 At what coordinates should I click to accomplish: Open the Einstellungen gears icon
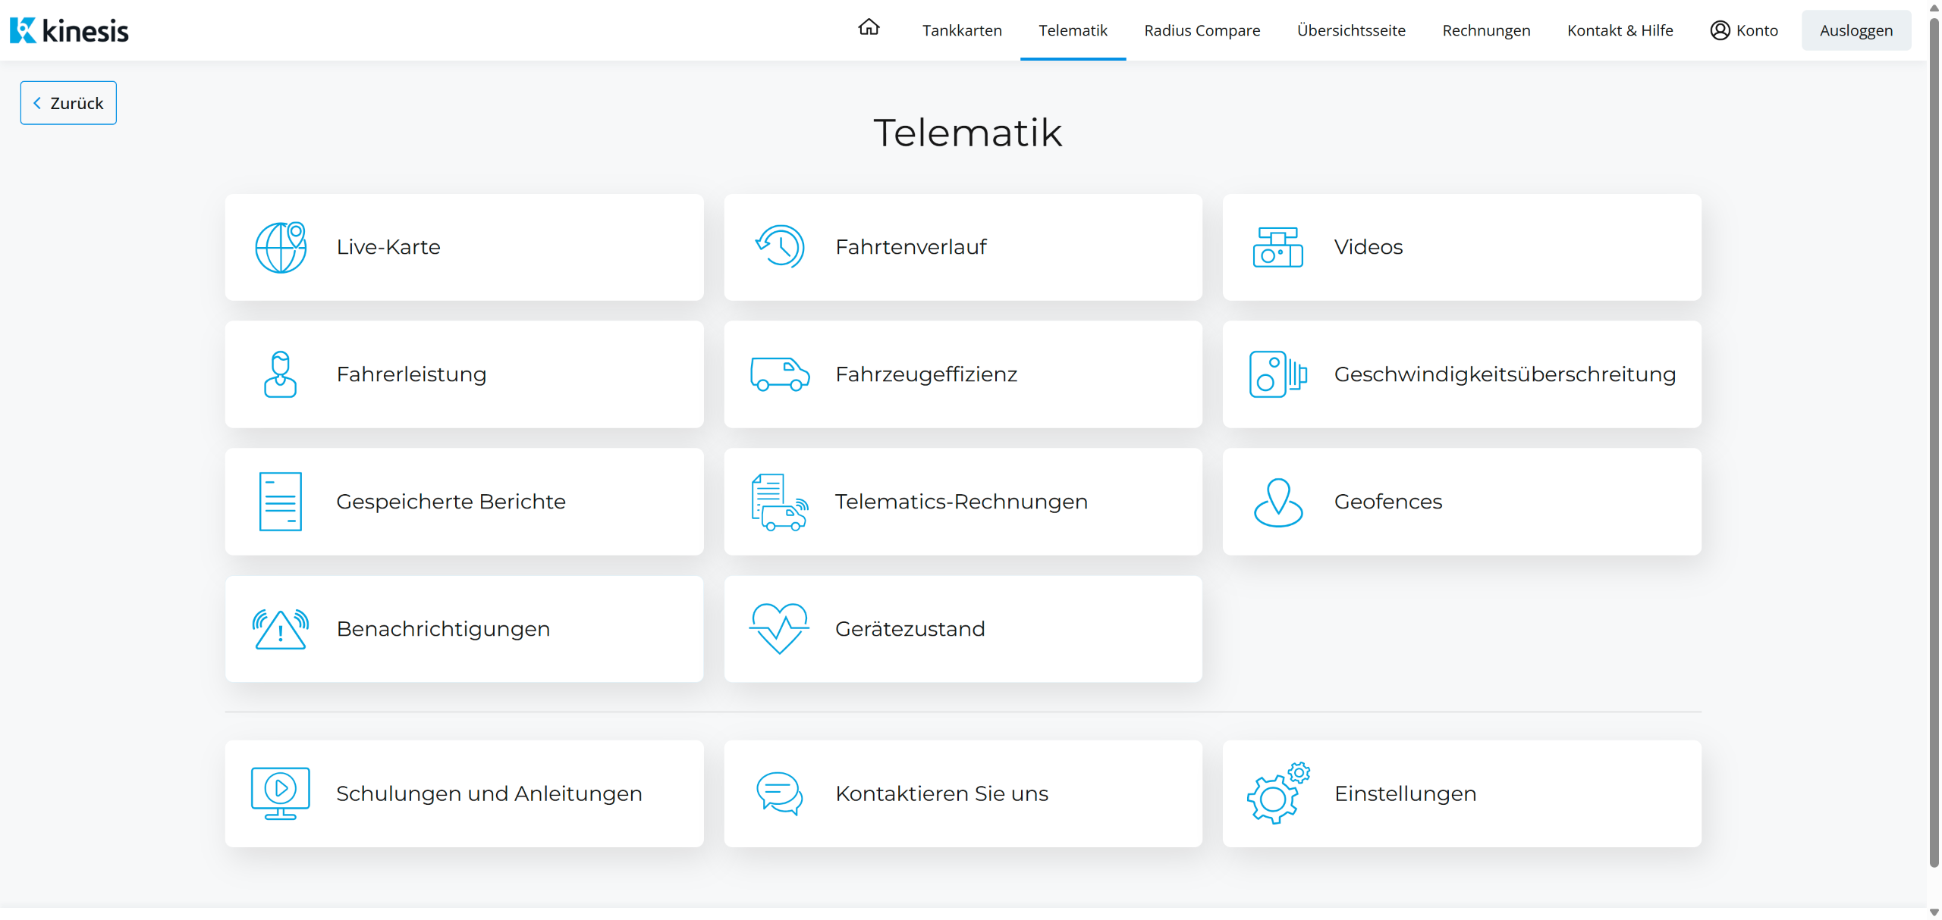coord(1277,793)
